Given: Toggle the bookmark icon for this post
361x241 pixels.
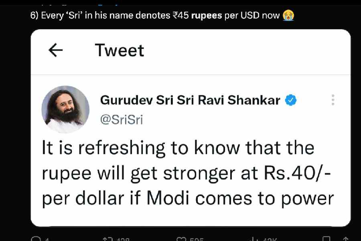Looking at the screenshot, I should (x=327, y=239).
